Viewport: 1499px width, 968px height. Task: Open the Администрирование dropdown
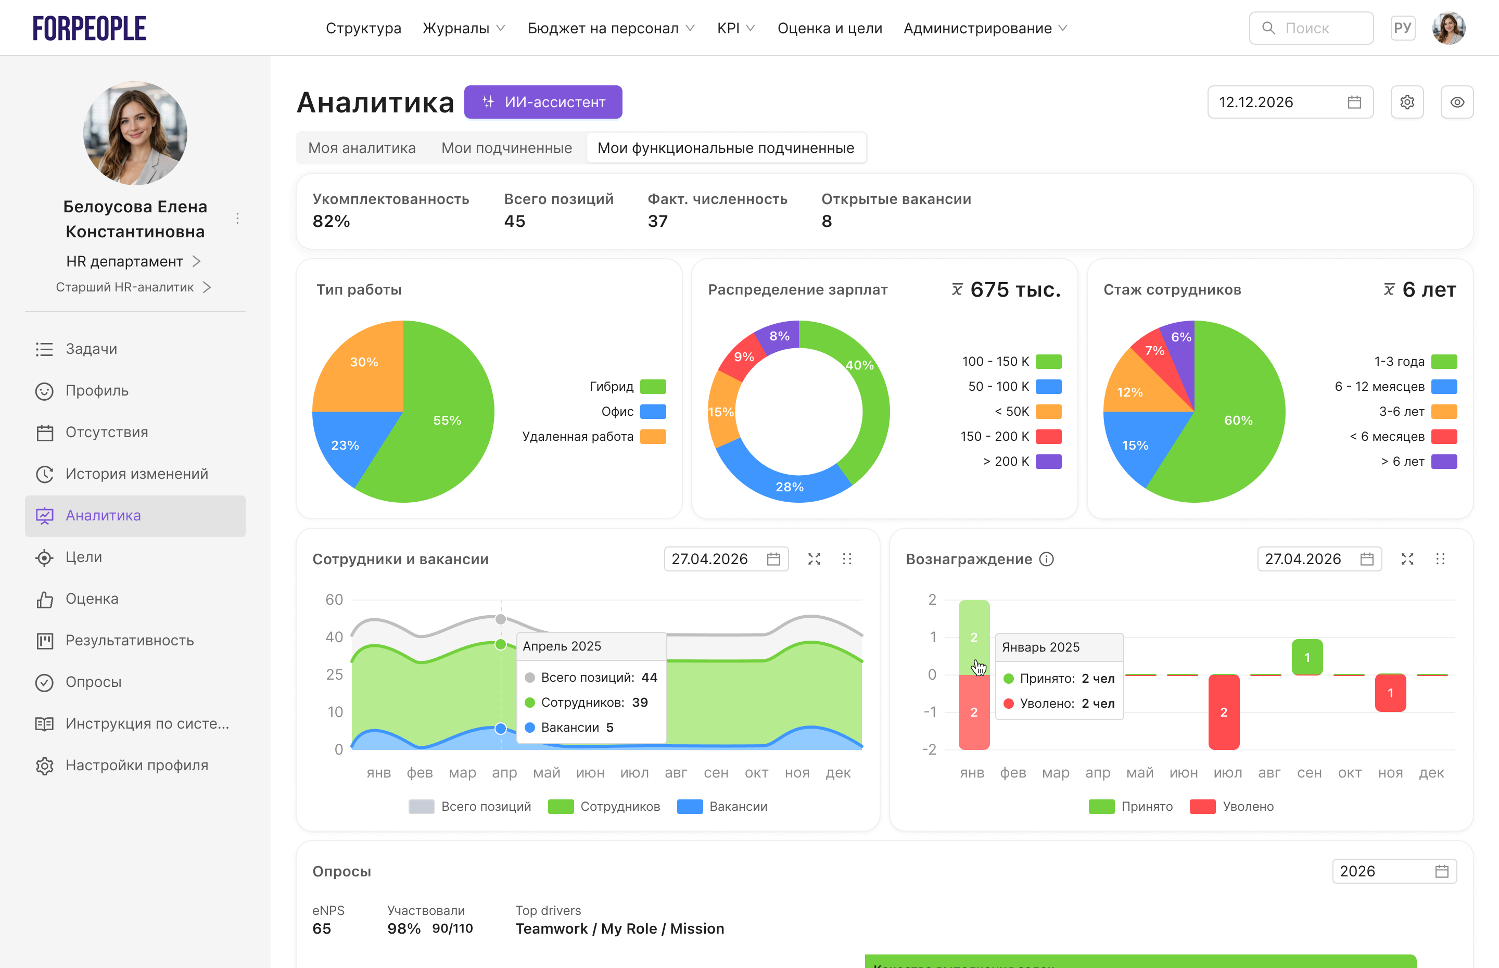(x=985, y=28)
